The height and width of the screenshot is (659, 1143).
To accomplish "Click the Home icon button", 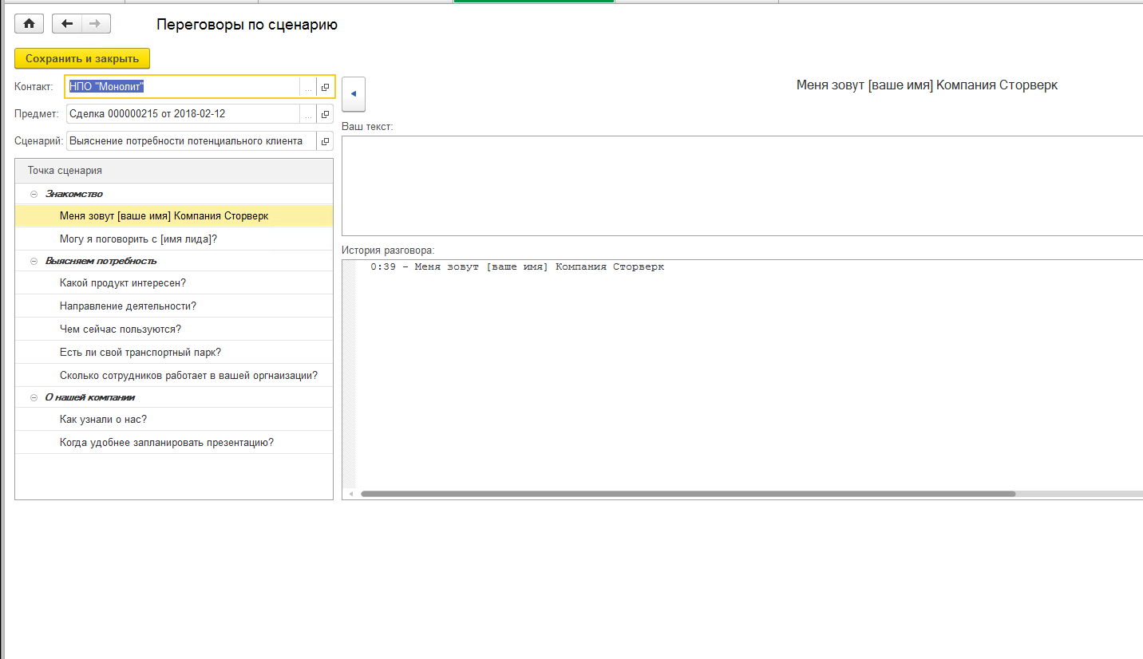I will click(x=29, y=24).
